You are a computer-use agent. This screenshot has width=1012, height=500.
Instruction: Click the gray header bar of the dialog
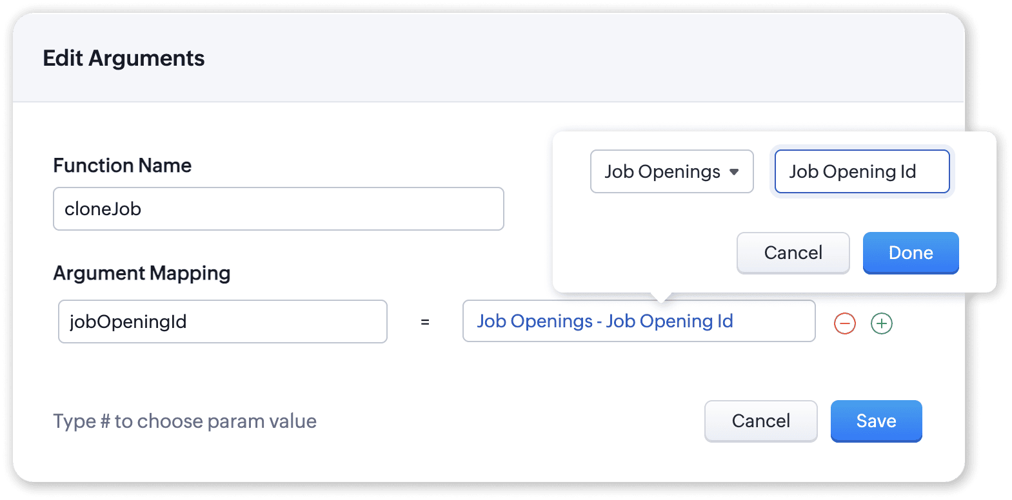point(488,57)
